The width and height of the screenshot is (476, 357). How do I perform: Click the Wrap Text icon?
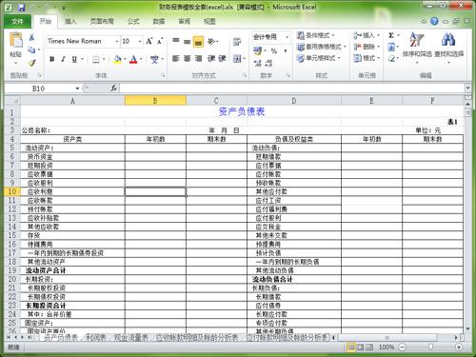(237, 42)
